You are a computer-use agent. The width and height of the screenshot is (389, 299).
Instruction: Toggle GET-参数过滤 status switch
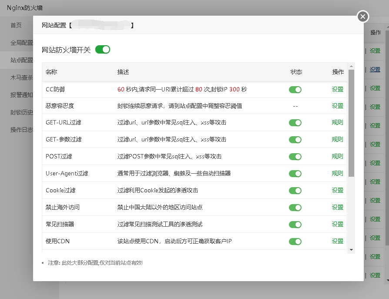(295, 140)
